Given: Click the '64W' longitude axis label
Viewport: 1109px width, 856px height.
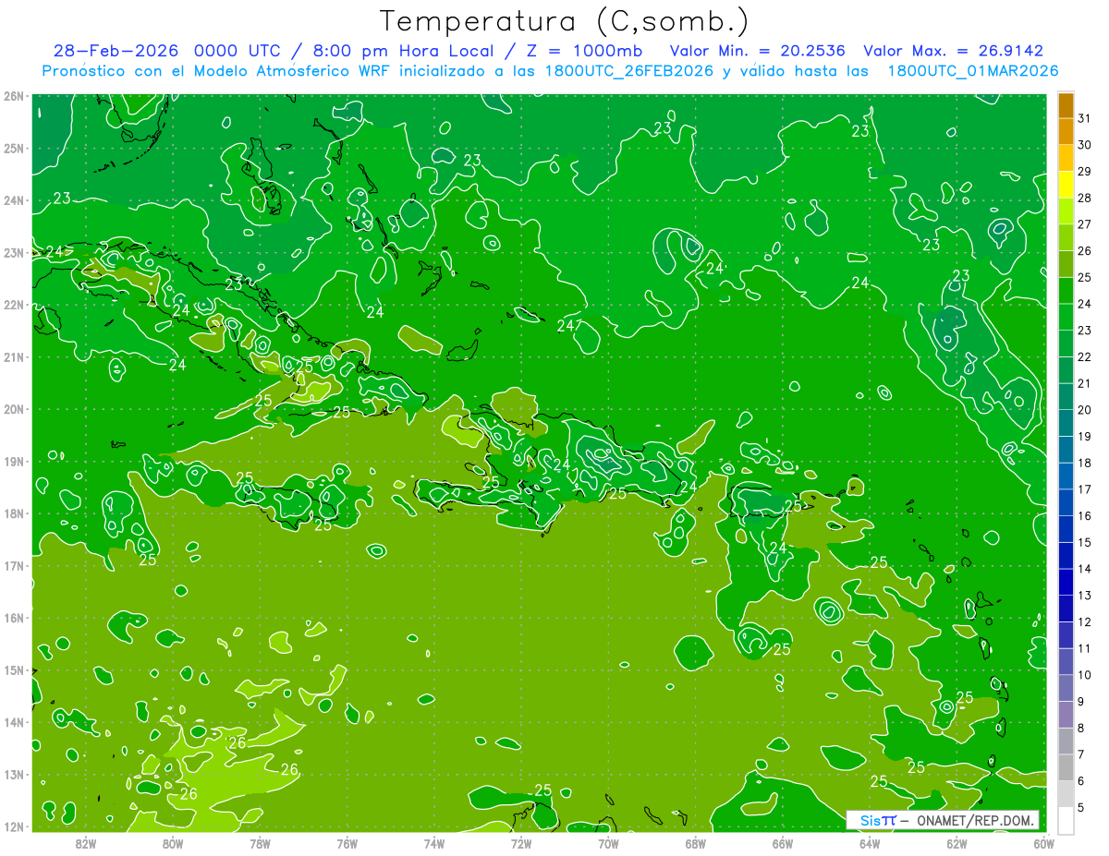Looking at the screenshot, I should [x=870, y=843].
